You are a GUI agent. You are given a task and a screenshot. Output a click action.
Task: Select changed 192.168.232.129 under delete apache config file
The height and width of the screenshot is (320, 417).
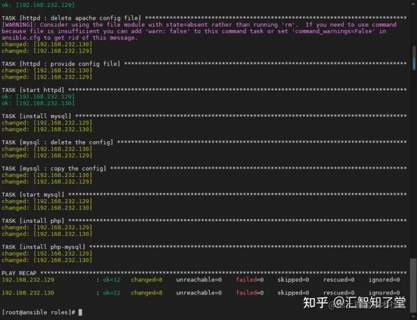[47, 51]
